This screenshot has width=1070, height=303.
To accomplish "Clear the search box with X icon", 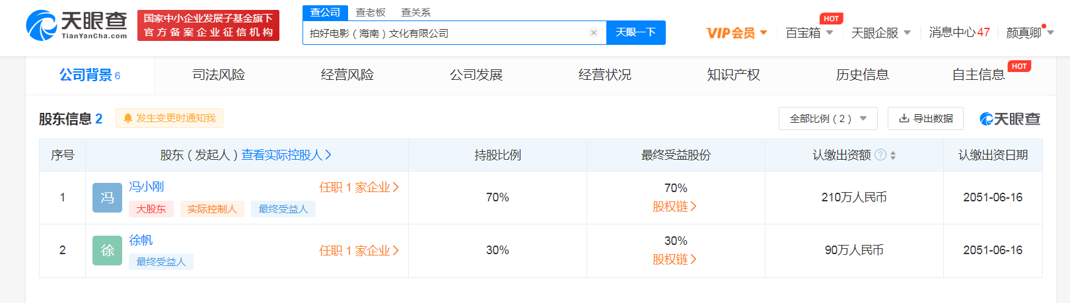I will tap(593, 33).
